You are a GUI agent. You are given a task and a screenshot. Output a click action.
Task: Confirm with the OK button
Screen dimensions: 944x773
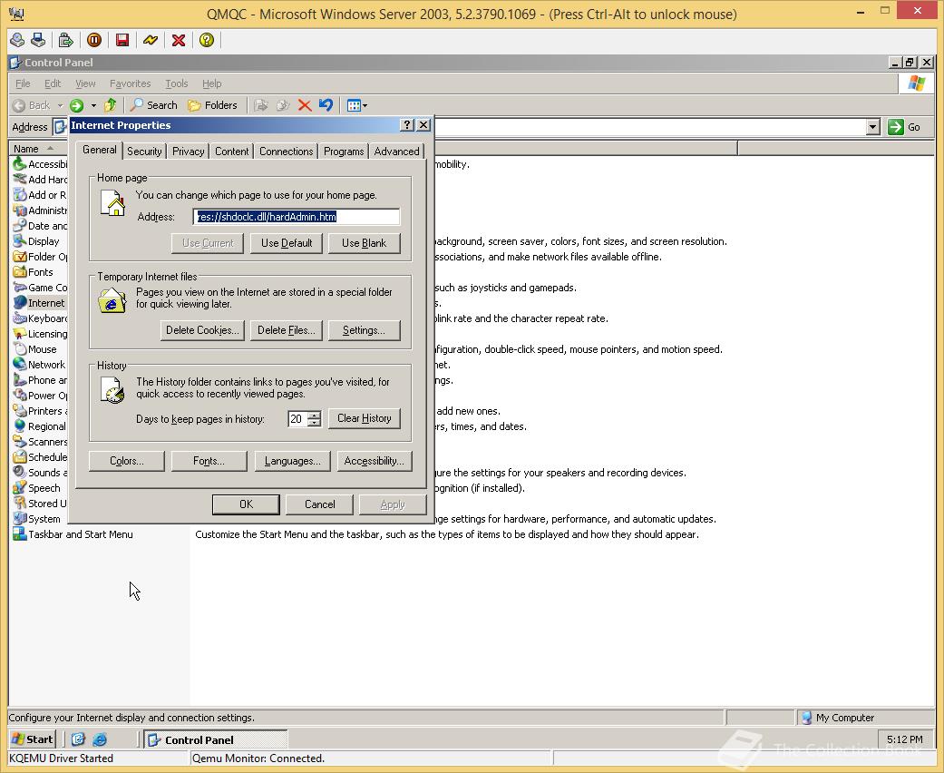pos(246,504)
